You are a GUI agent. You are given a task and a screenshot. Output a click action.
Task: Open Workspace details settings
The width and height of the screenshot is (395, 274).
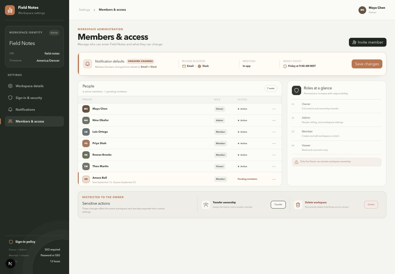pyautogui.click(x=34, y=86)
